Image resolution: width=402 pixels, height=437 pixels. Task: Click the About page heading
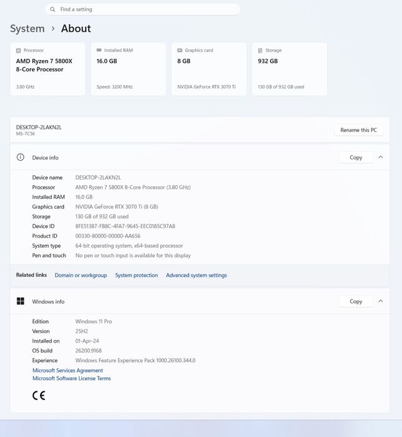coord(76,28)
